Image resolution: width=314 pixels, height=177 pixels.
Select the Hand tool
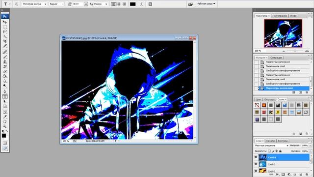[x=5, y=121]
